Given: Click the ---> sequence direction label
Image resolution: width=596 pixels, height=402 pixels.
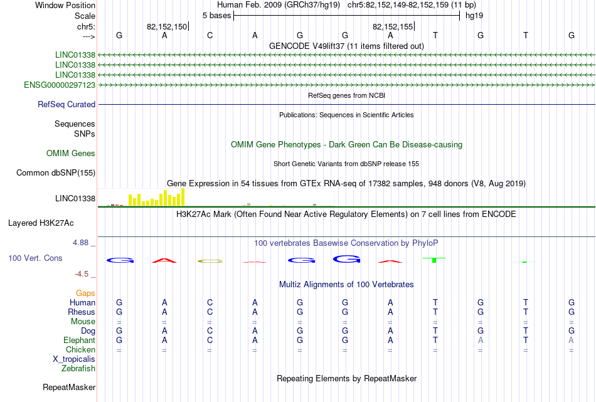Looking at the screenshot, I should (88, 36).
